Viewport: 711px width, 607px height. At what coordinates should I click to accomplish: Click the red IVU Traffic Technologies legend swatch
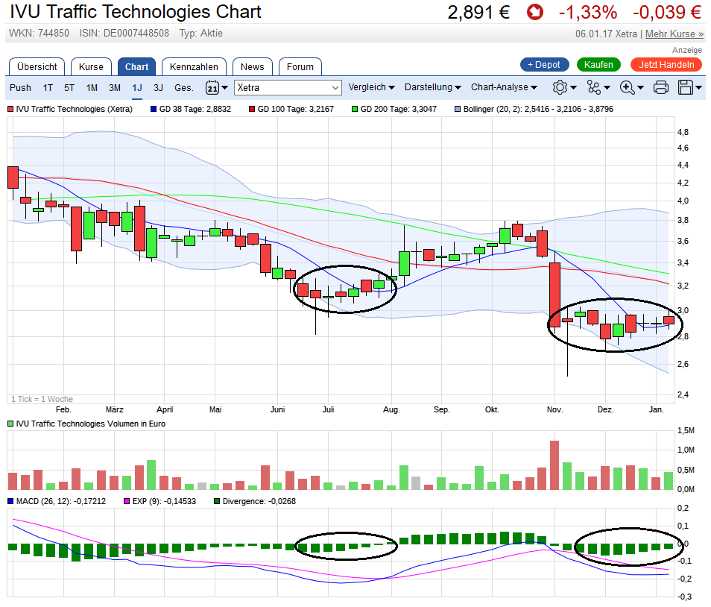(x=10, y=109)
